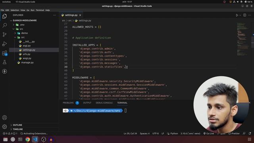Open __init__.py in the explorer
This screenshot has height=143, width=254.
click(29, 41)
